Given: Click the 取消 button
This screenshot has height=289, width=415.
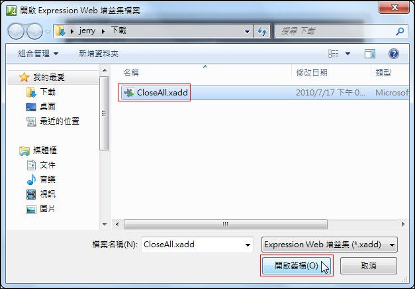Looking at the screenshot, I should [369, 265].
